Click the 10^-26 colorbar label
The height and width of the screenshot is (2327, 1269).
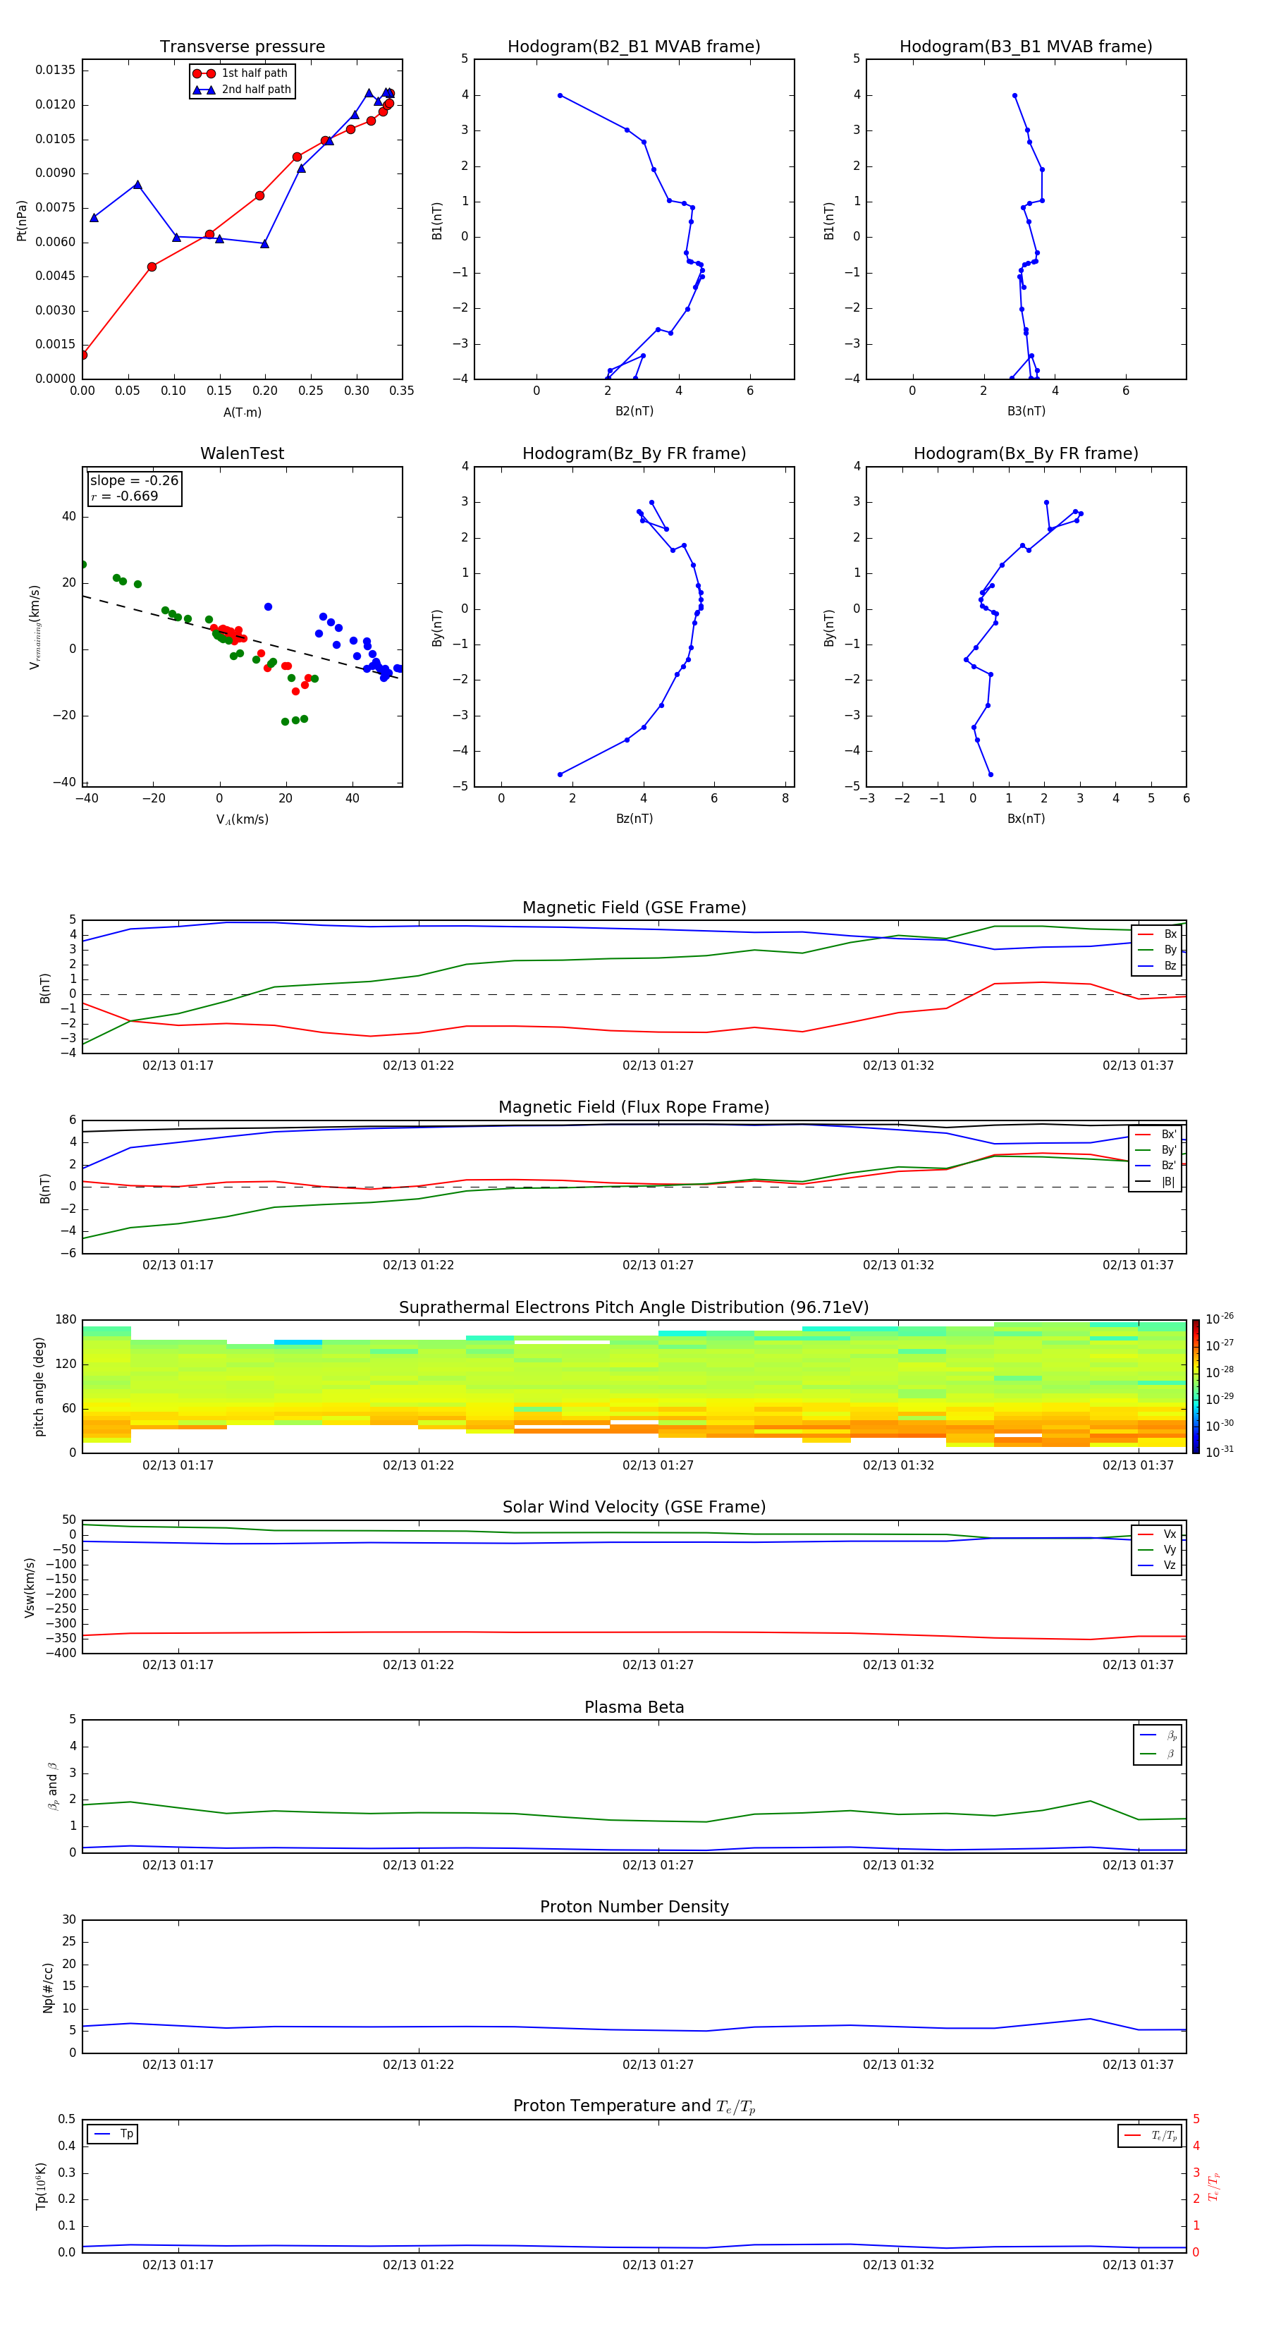click(1220, 1318)
